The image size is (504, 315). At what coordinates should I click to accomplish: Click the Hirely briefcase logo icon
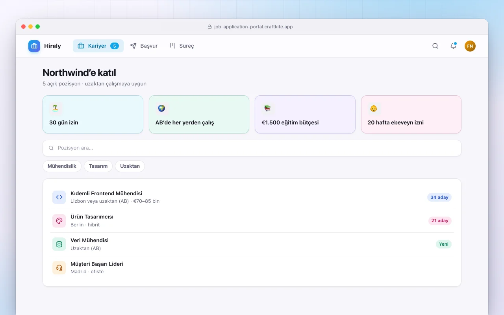pyautogui.click(x=34, y=46)
